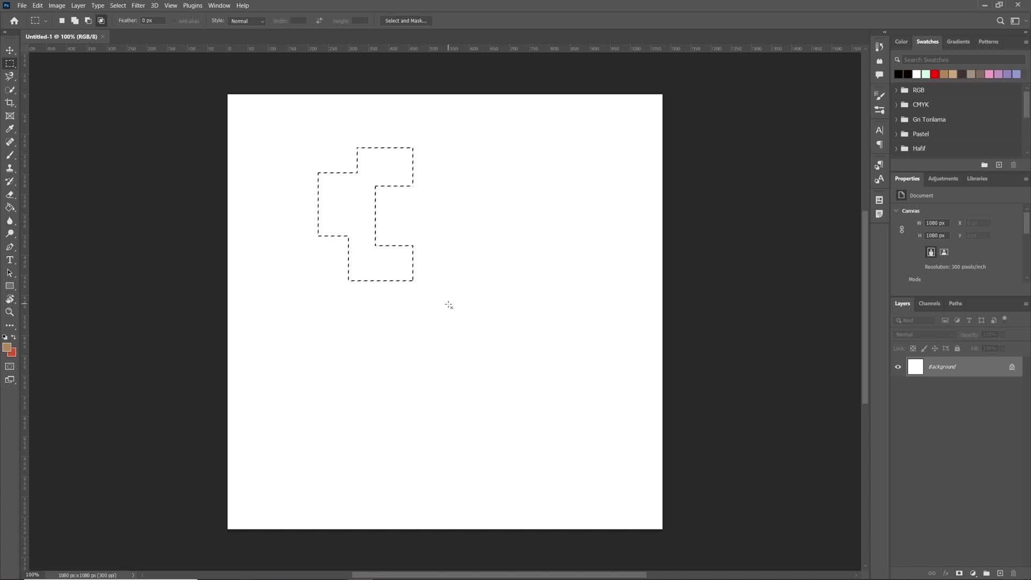Select the Gradient tool
The width and height of the screenshot is (1031, 580).
10,207
